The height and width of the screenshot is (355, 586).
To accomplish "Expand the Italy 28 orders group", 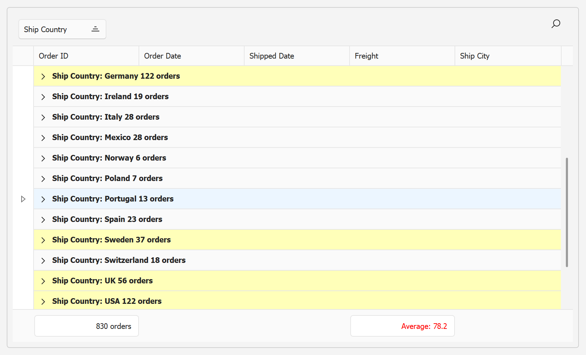I will click(43, 117).
